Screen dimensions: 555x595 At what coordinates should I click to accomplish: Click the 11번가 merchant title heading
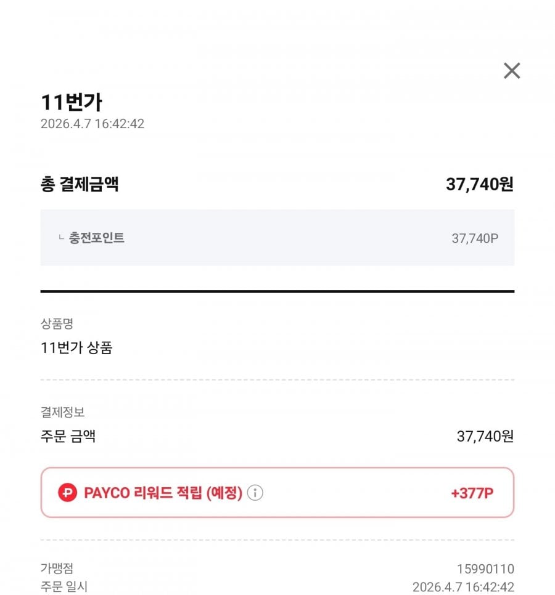pos(71,102)
